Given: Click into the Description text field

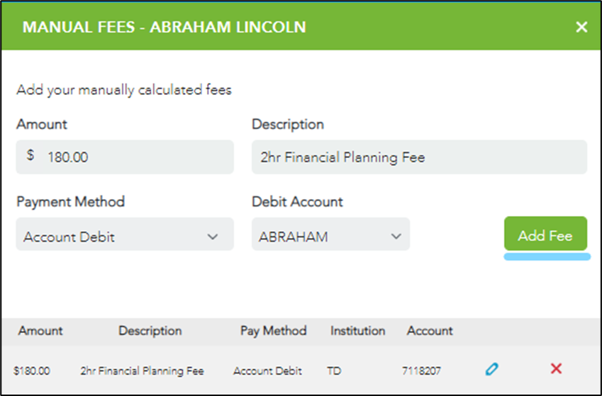Looking at the screenshot, I should click(419, 157).
